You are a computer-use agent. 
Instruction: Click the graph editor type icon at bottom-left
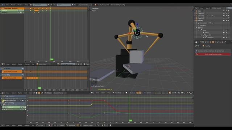tap(3, 125)
